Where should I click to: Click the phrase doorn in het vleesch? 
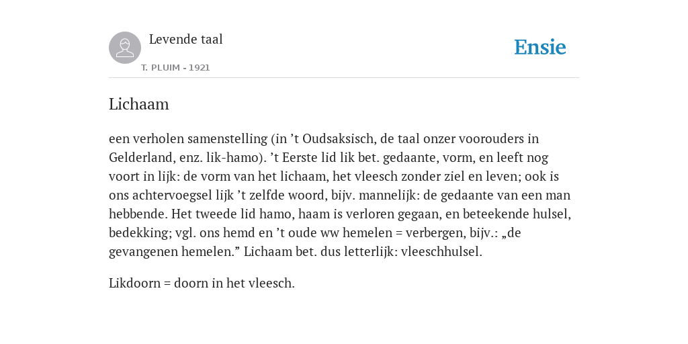point(233,283)
